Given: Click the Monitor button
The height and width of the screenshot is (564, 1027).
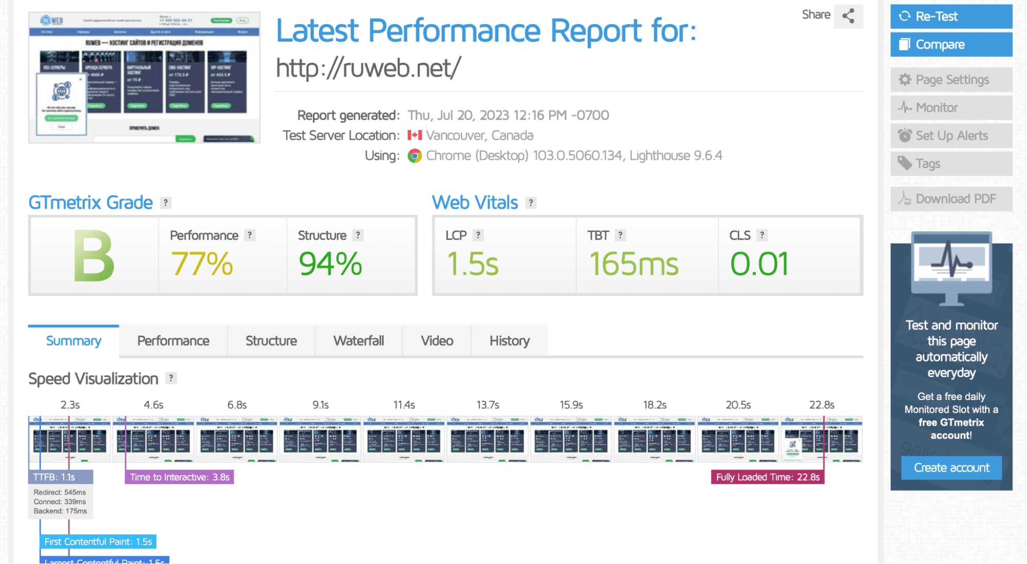Looking at the screenshot, I should coord(951,107).
